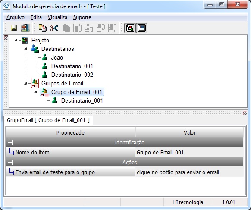The height and width of the screenshot is (210, 251).
Task: Select the Grupos de Email label
Action: pos(62,83)
